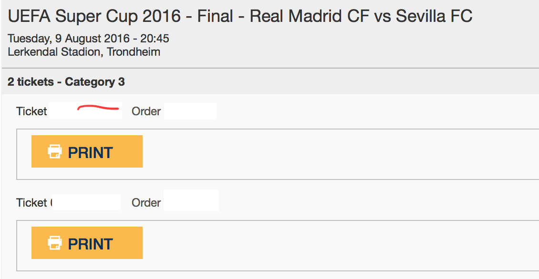This screenshot has width=539, height=279.
Task: Click the redacted first ticket number
Action: [85, 110]
